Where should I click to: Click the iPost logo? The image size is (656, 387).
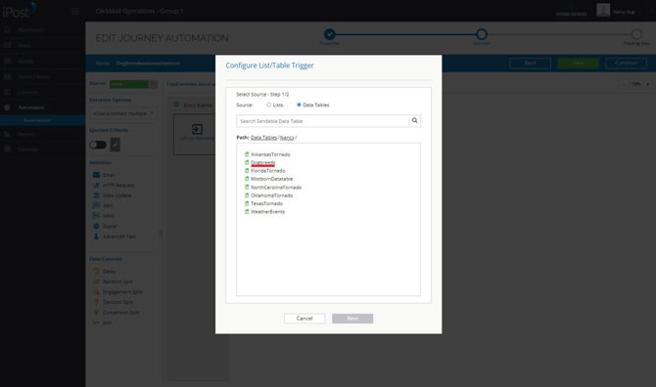coord(20,11)
